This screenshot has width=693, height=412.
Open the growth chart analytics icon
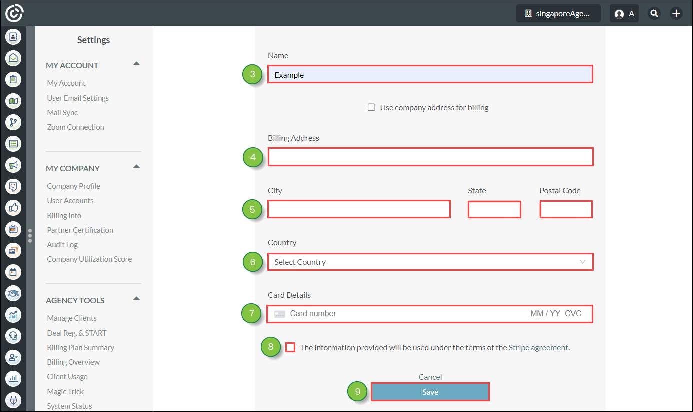tap(13, 315)
